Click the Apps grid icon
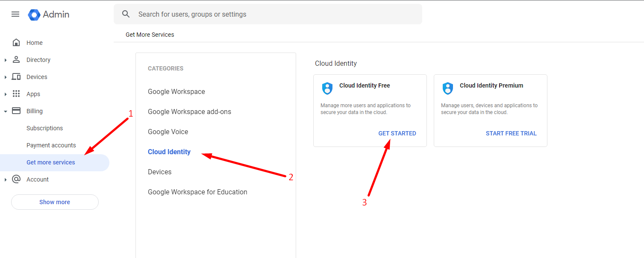Viewport: 644px width, 258px height. pyautogui.click(x=16, y=94)
